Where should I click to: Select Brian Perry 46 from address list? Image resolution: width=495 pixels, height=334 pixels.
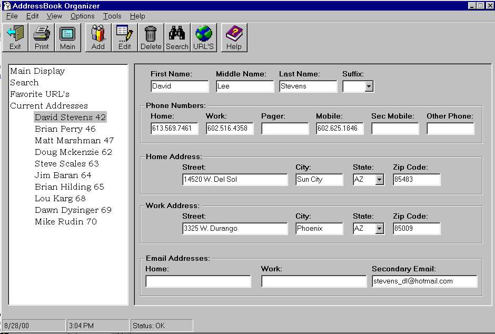pyautogui.click(x=65, y=129)
